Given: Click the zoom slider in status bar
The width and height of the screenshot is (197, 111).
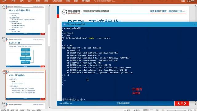Looking at the screenshot, I should pos(176,110).
